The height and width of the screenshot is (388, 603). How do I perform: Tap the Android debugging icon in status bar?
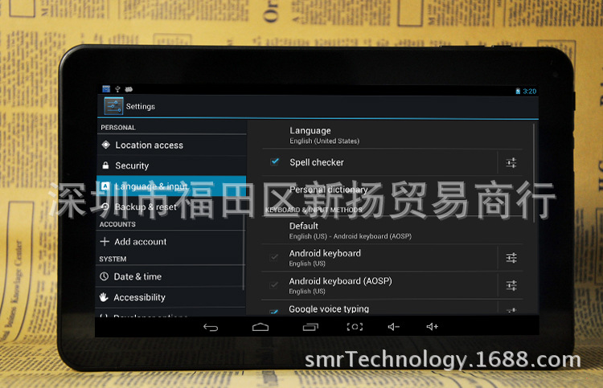[129, 89]
